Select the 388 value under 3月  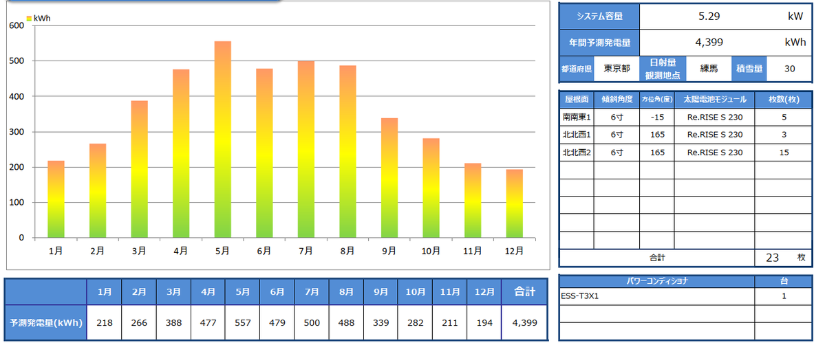[173, 322]
